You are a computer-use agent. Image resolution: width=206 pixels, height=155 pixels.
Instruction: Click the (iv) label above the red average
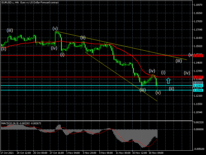pyautogui.click(x=152, y=71)
